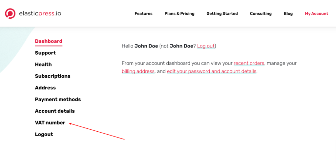Open Plans & Pricing in navigation
This screenshot has height=168, width=336.
179,13
